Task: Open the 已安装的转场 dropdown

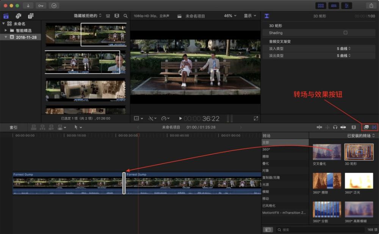Action: pos(361,136)
